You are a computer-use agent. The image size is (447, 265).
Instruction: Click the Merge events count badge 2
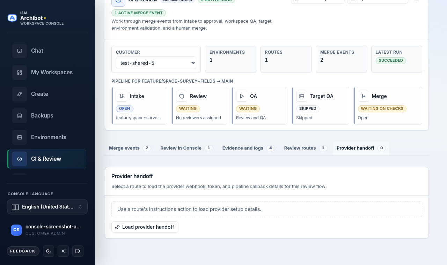pos(147,148)
